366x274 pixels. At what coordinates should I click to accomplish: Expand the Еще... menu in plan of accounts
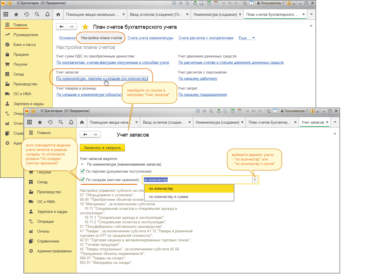(247, 38)
